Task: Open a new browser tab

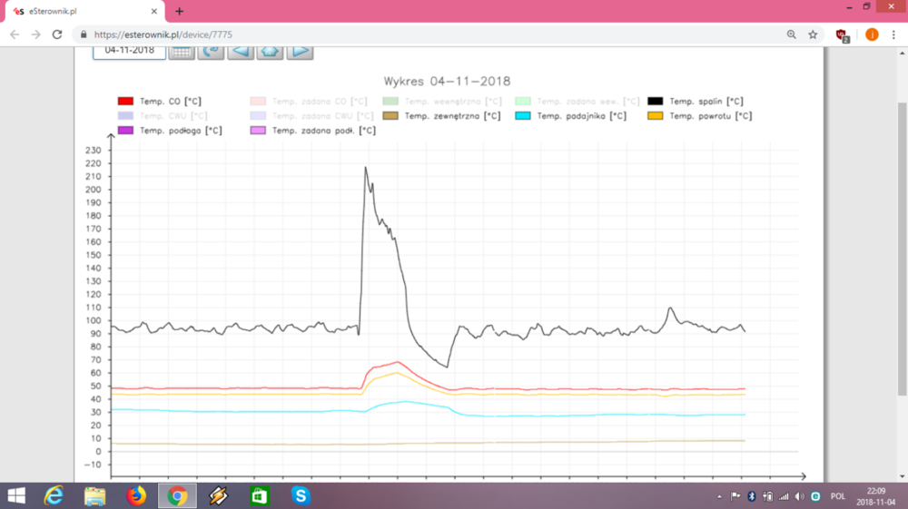Action: (x=179, y=11)
